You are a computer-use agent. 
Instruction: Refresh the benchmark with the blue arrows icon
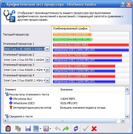coord(76,129)
